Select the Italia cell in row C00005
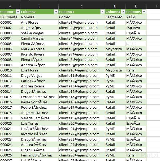 (x=136, y=44)
